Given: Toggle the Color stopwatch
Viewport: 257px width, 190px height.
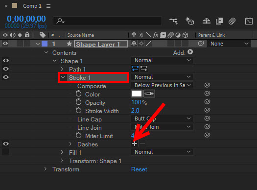Looking at the screenshot, I should [78, 94].
